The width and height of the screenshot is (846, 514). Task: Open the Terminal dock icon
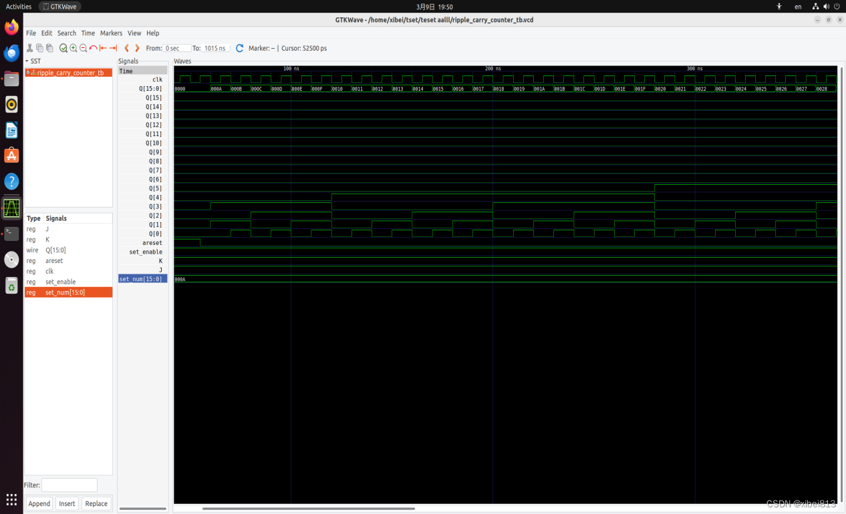tap(11, 234)
